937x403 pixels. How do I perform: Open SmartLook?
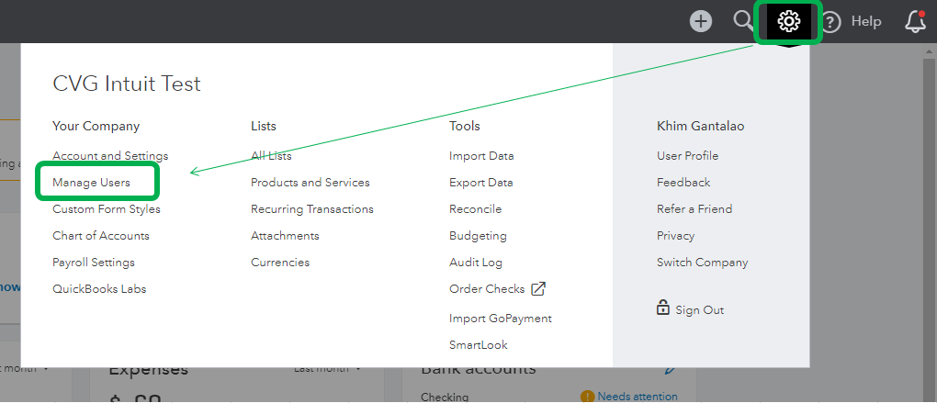[x=479, y=345]
